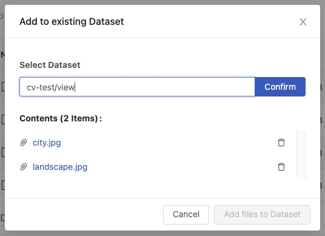Remove landscape.jpg with its trash icon

tap(281, 167)
